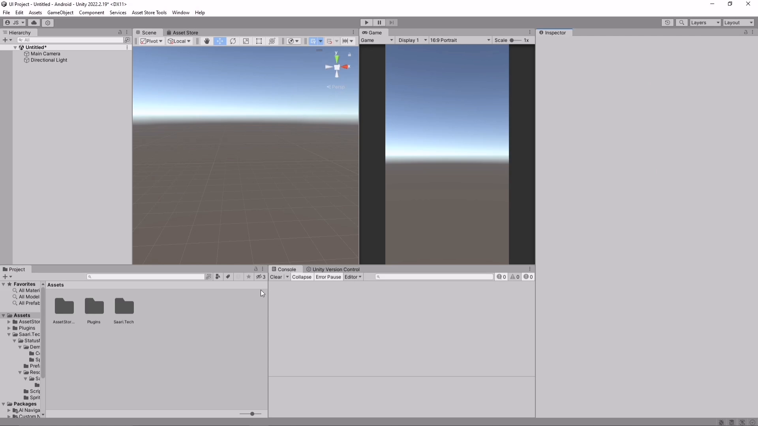Focus the Project search field
758x426 pixels.
tap(145, 277)
